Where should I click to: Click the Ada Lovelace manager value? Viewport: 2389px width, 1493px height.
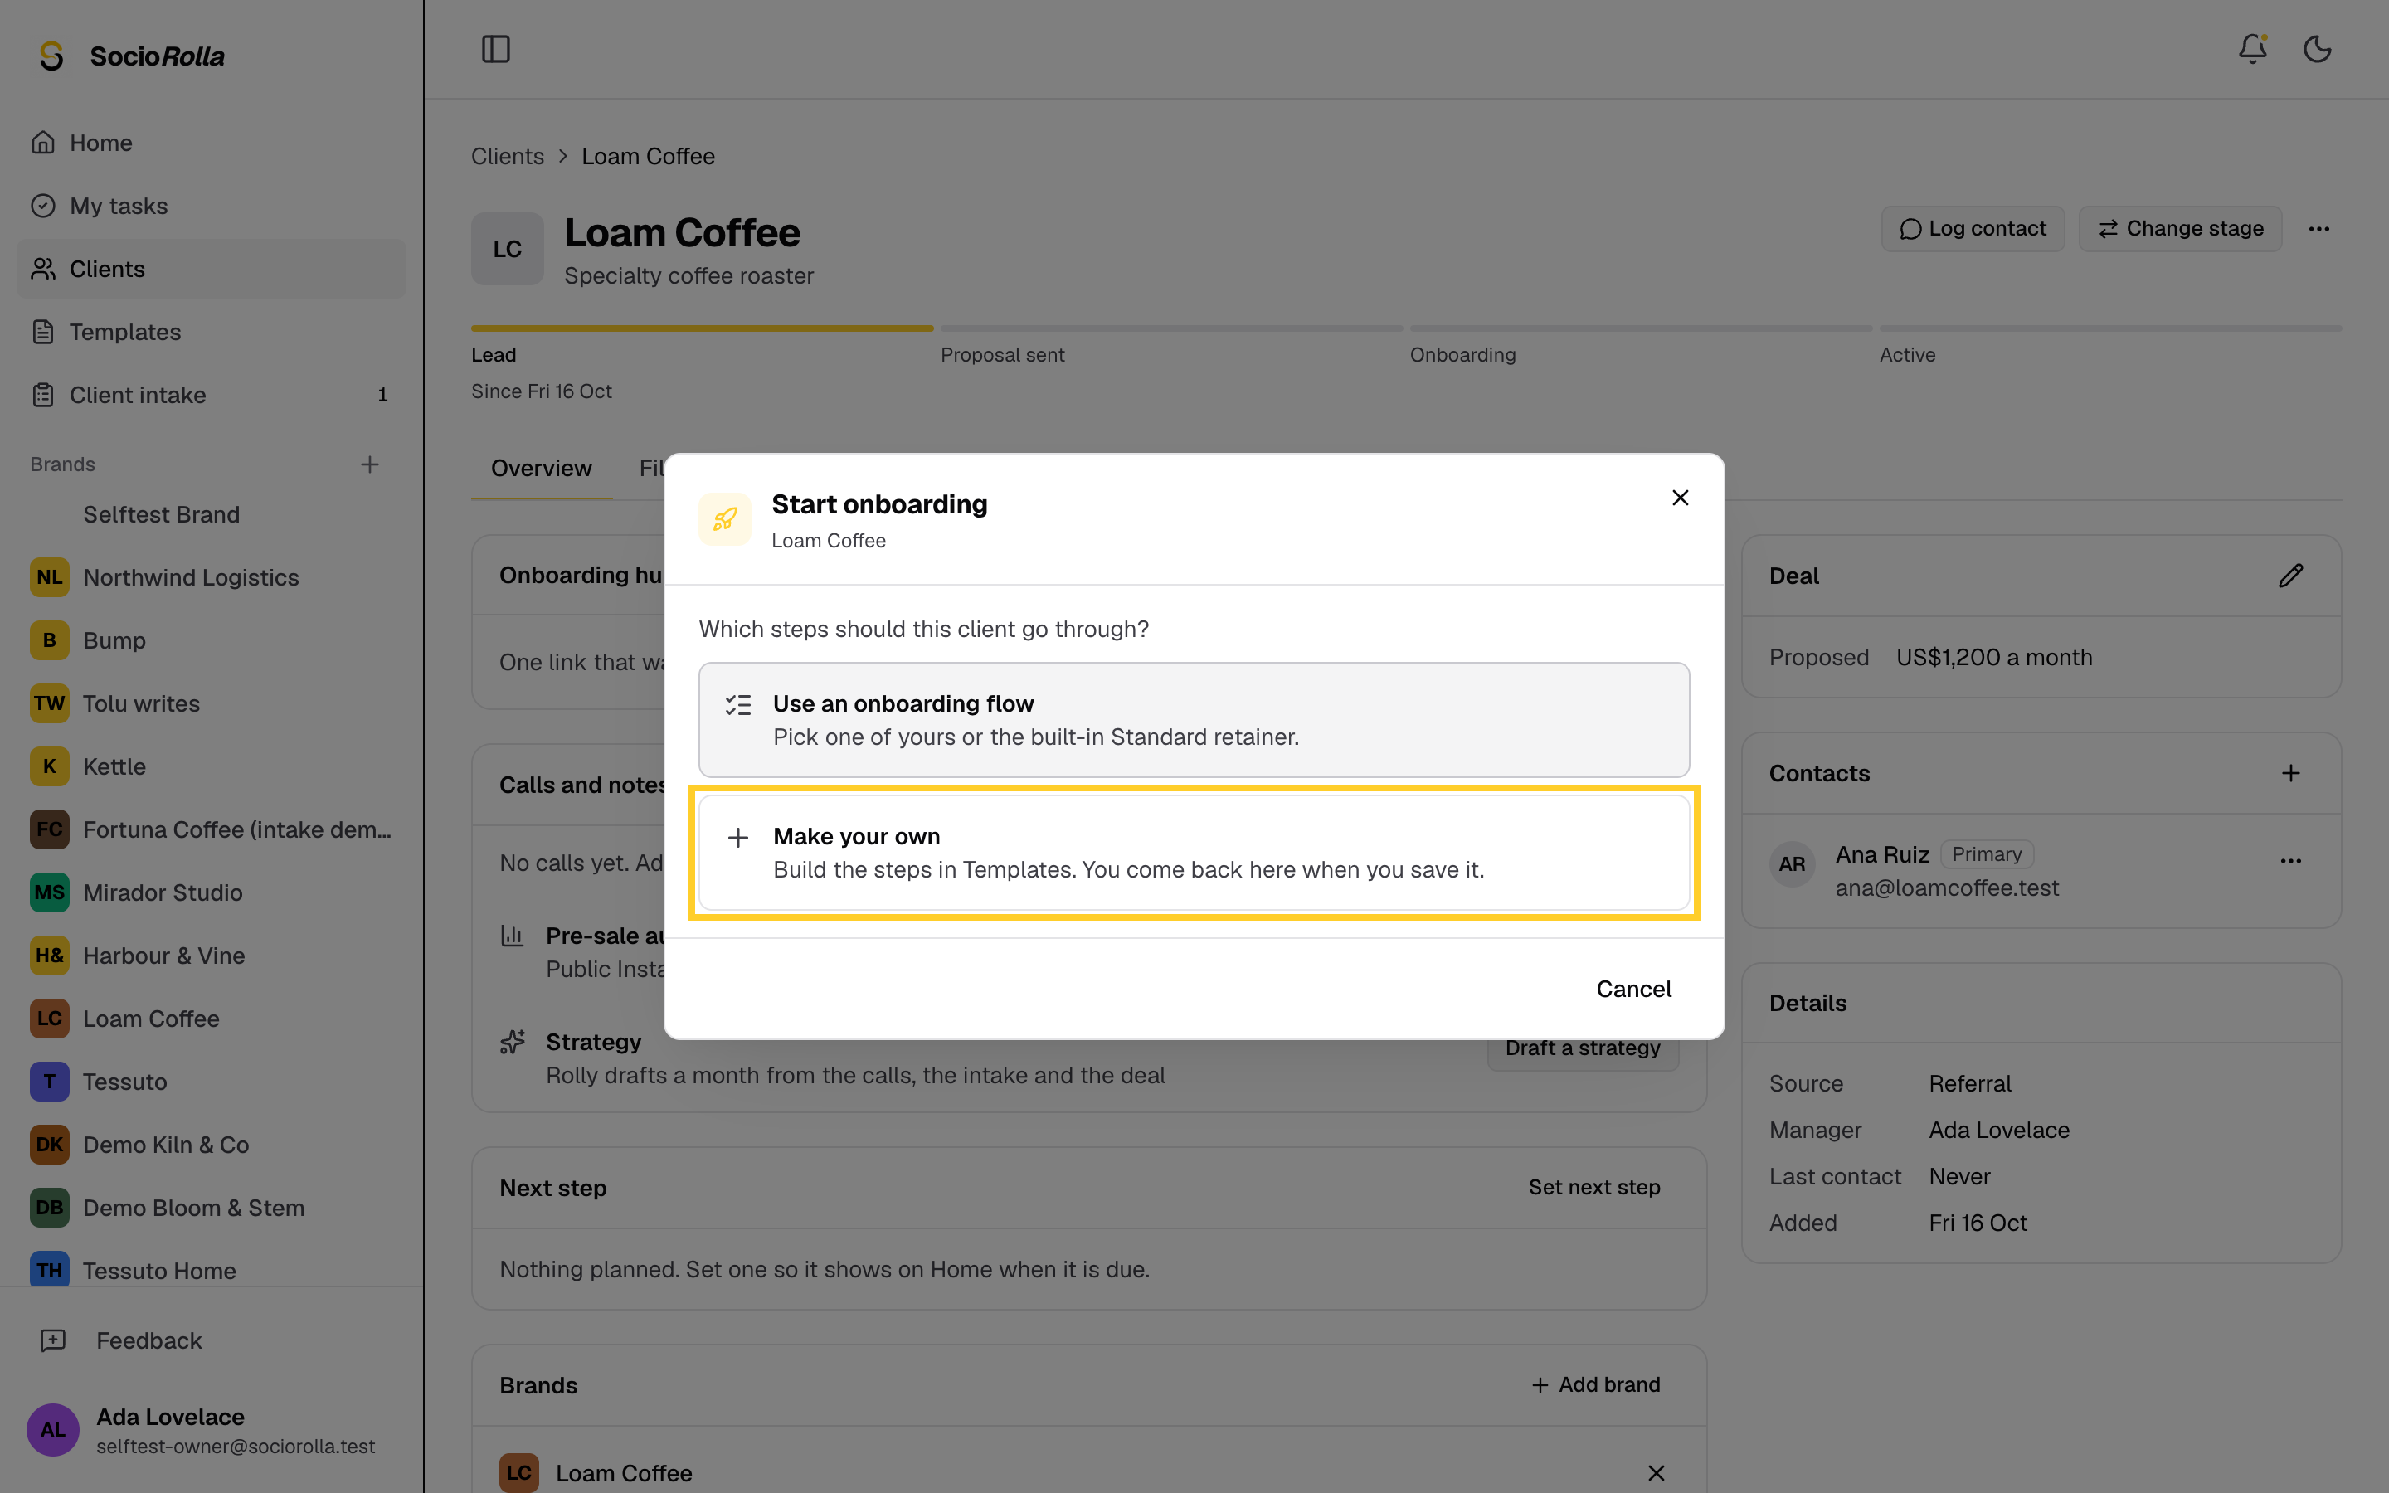click(1999, 1130)
